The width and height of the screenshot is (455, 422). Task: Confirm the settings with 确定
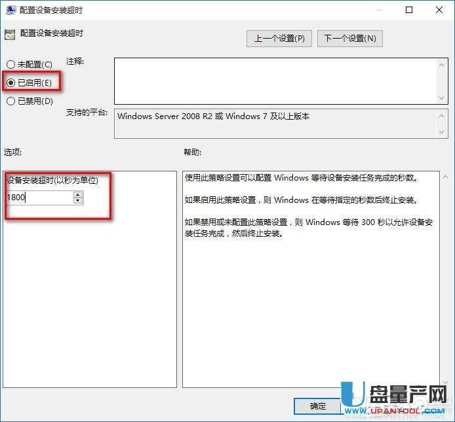[318, 406]
